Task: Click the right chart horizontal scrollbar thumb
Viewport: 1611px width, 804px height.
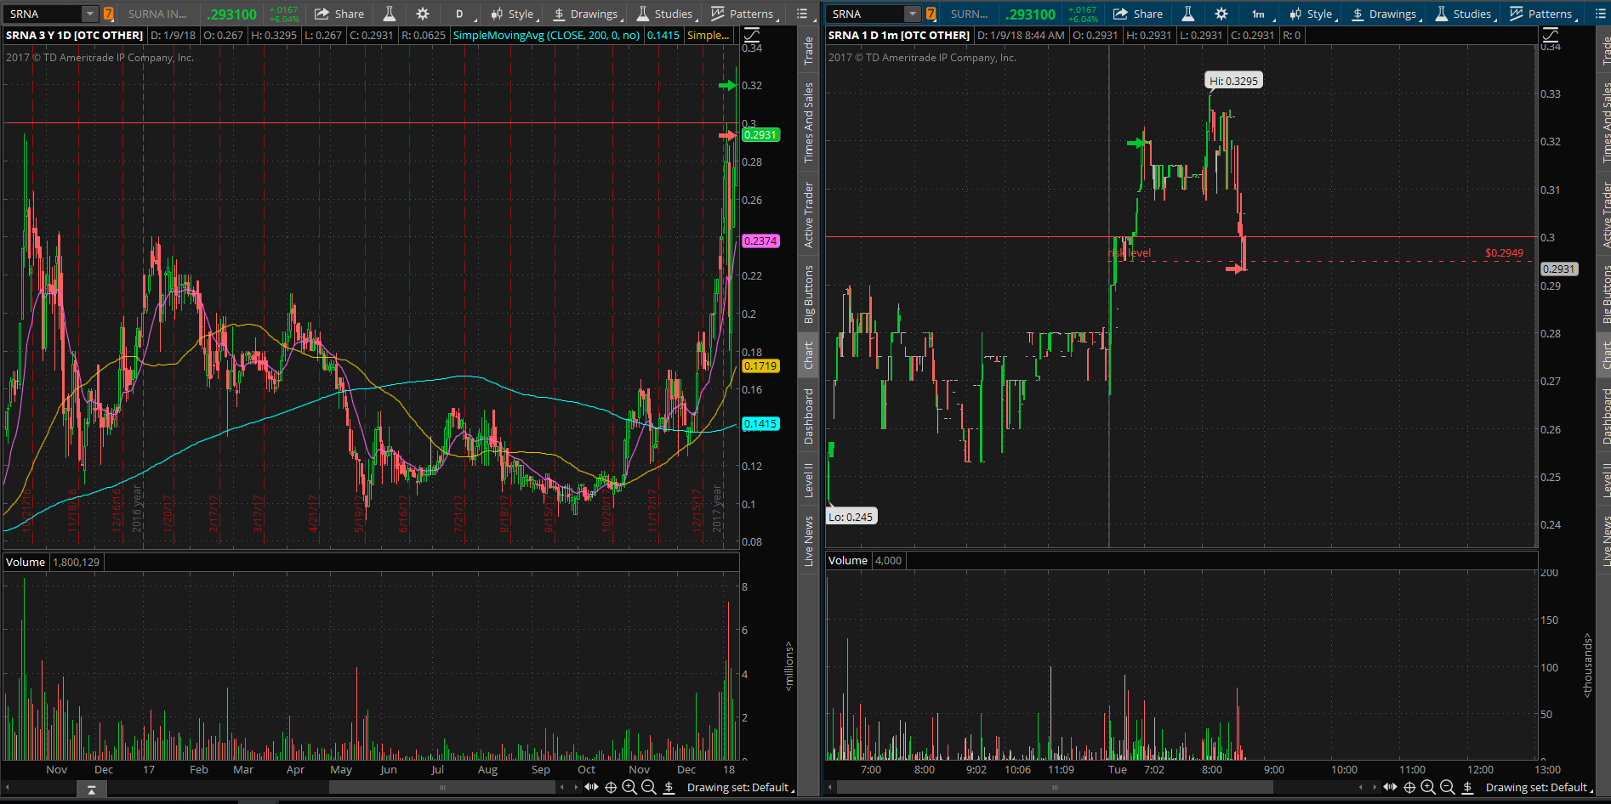Action: pos(1055,788)
